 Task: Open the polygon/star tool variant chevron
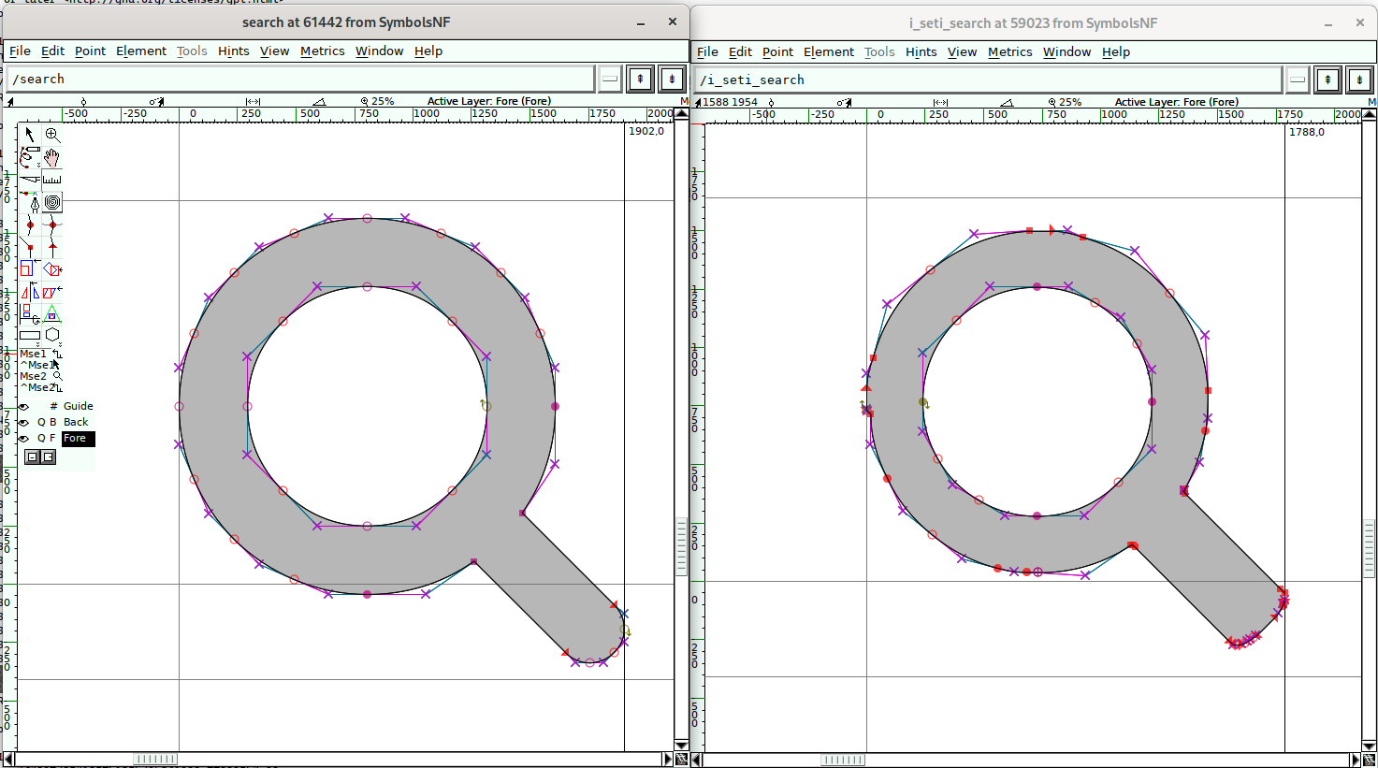[x=60, y=343]
